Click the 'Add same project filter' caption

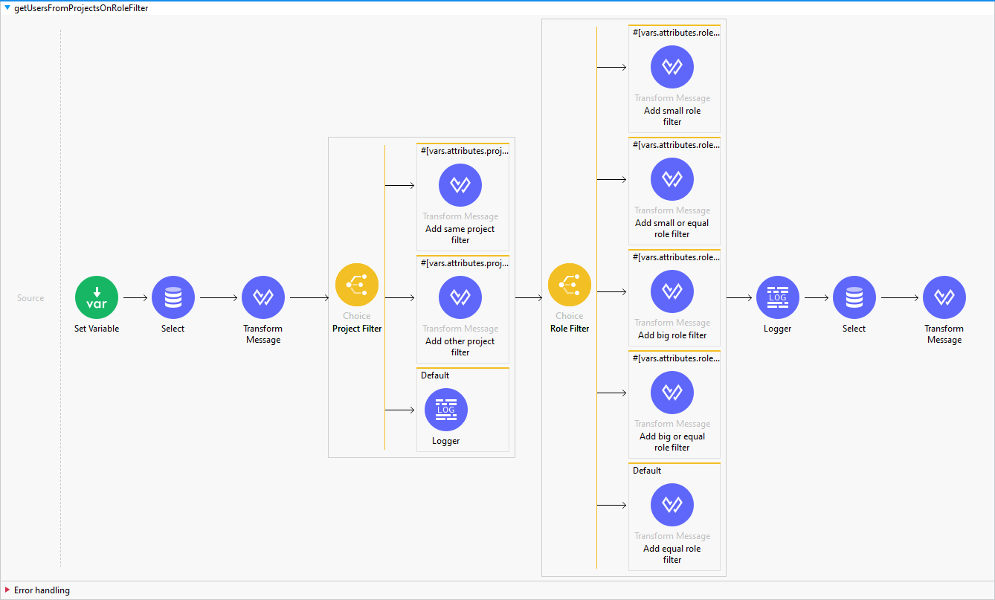click(x=460, y=234)
